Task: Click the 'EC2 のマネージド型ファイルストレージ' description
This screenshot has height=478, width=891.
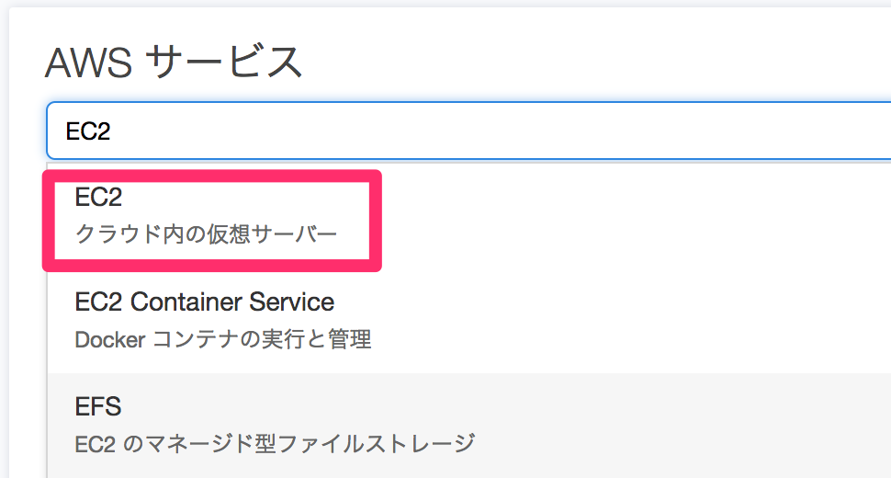Action: coord(275,443)
